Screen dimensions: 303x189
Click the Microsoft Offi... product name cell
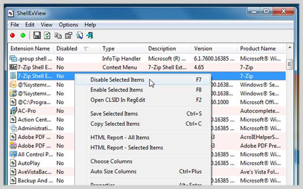click(259, 102)
